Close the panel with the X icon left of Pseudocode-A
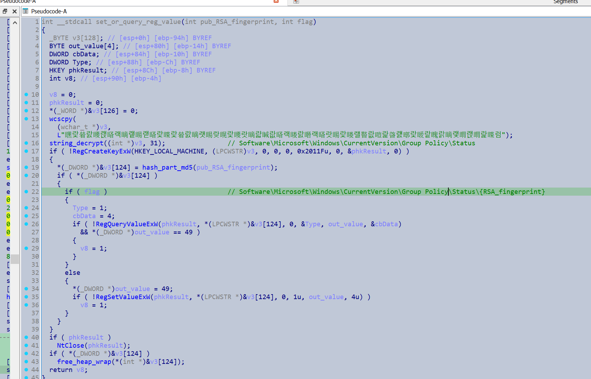591x379 pixels. coord(14,11)
